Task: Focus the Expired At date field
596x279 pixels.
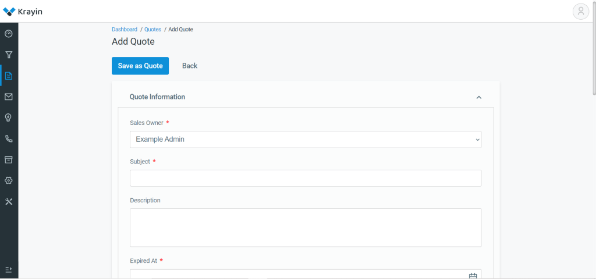Action: pyautogui.click(x=306, y=274)
